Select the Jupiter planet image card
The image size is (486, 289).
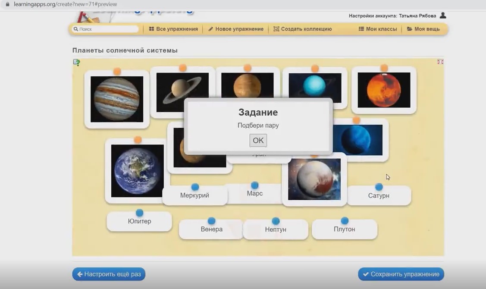116,99
